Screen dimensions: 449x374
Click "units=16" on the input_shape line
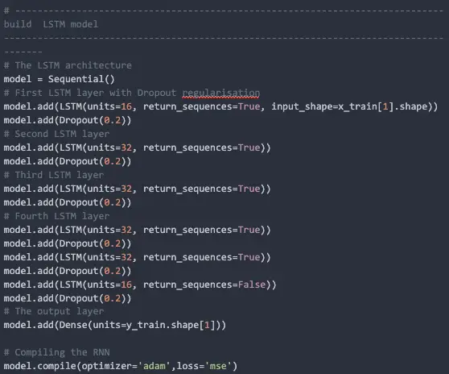(109, 106)
